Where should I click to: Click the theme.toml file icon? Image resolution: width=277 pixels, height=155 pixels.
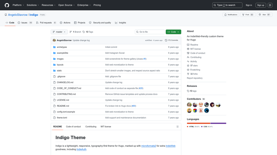pos(54,117)
